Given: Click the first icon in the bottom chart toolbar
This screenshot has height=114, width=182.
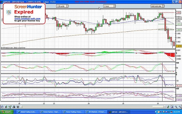Looking at the screenshot, I should click(x=2, y=107).
